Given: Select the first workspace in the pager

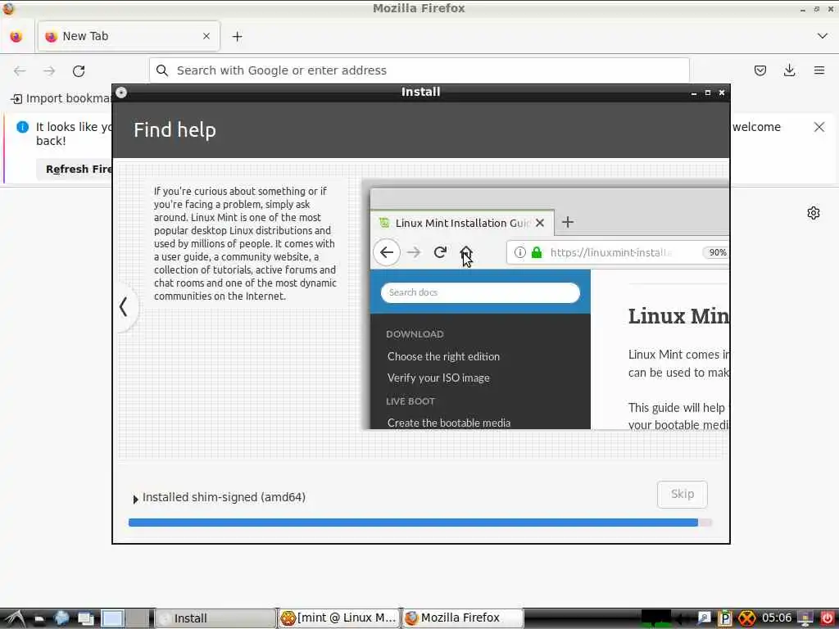Looking at the screenshot, I should (113, 619).
